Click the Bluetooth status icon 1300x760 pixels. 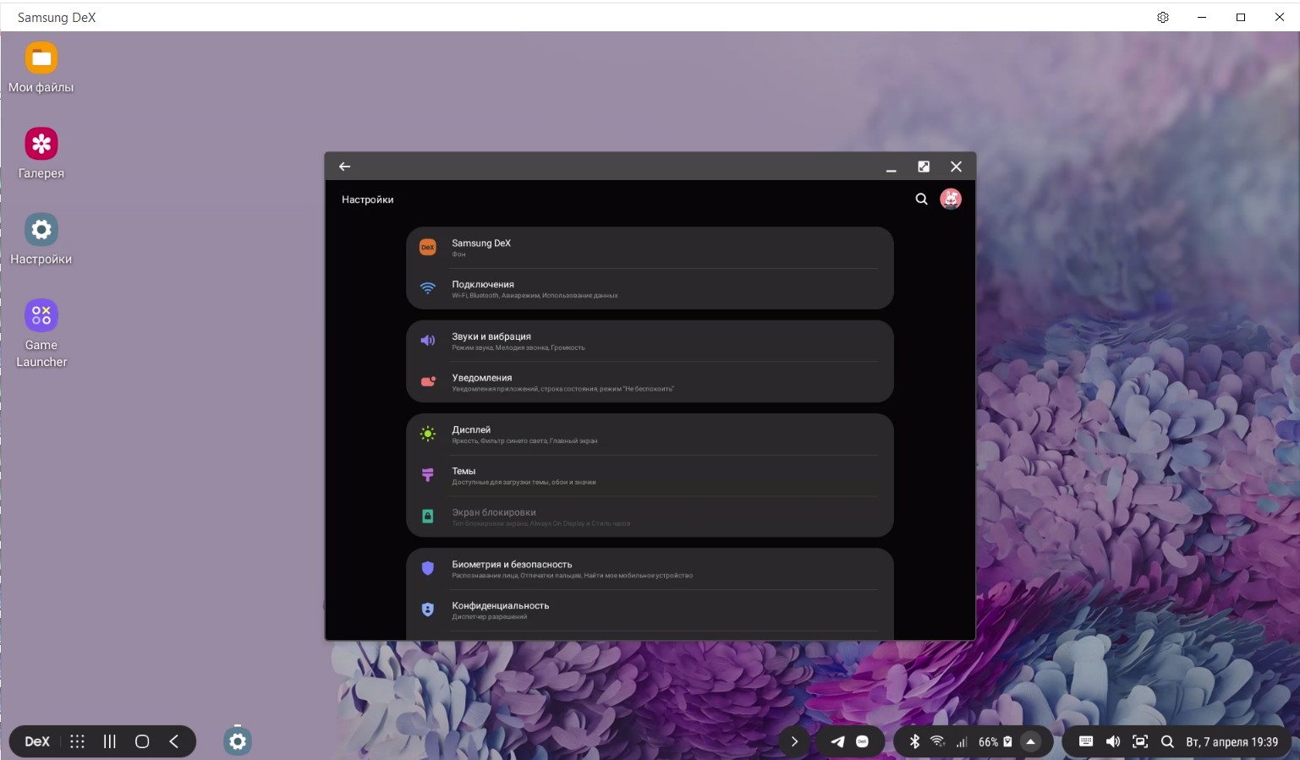(x=914, y=741)
